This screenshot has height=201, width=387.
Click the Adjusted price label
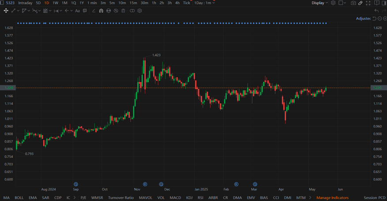tap(363, 19)
